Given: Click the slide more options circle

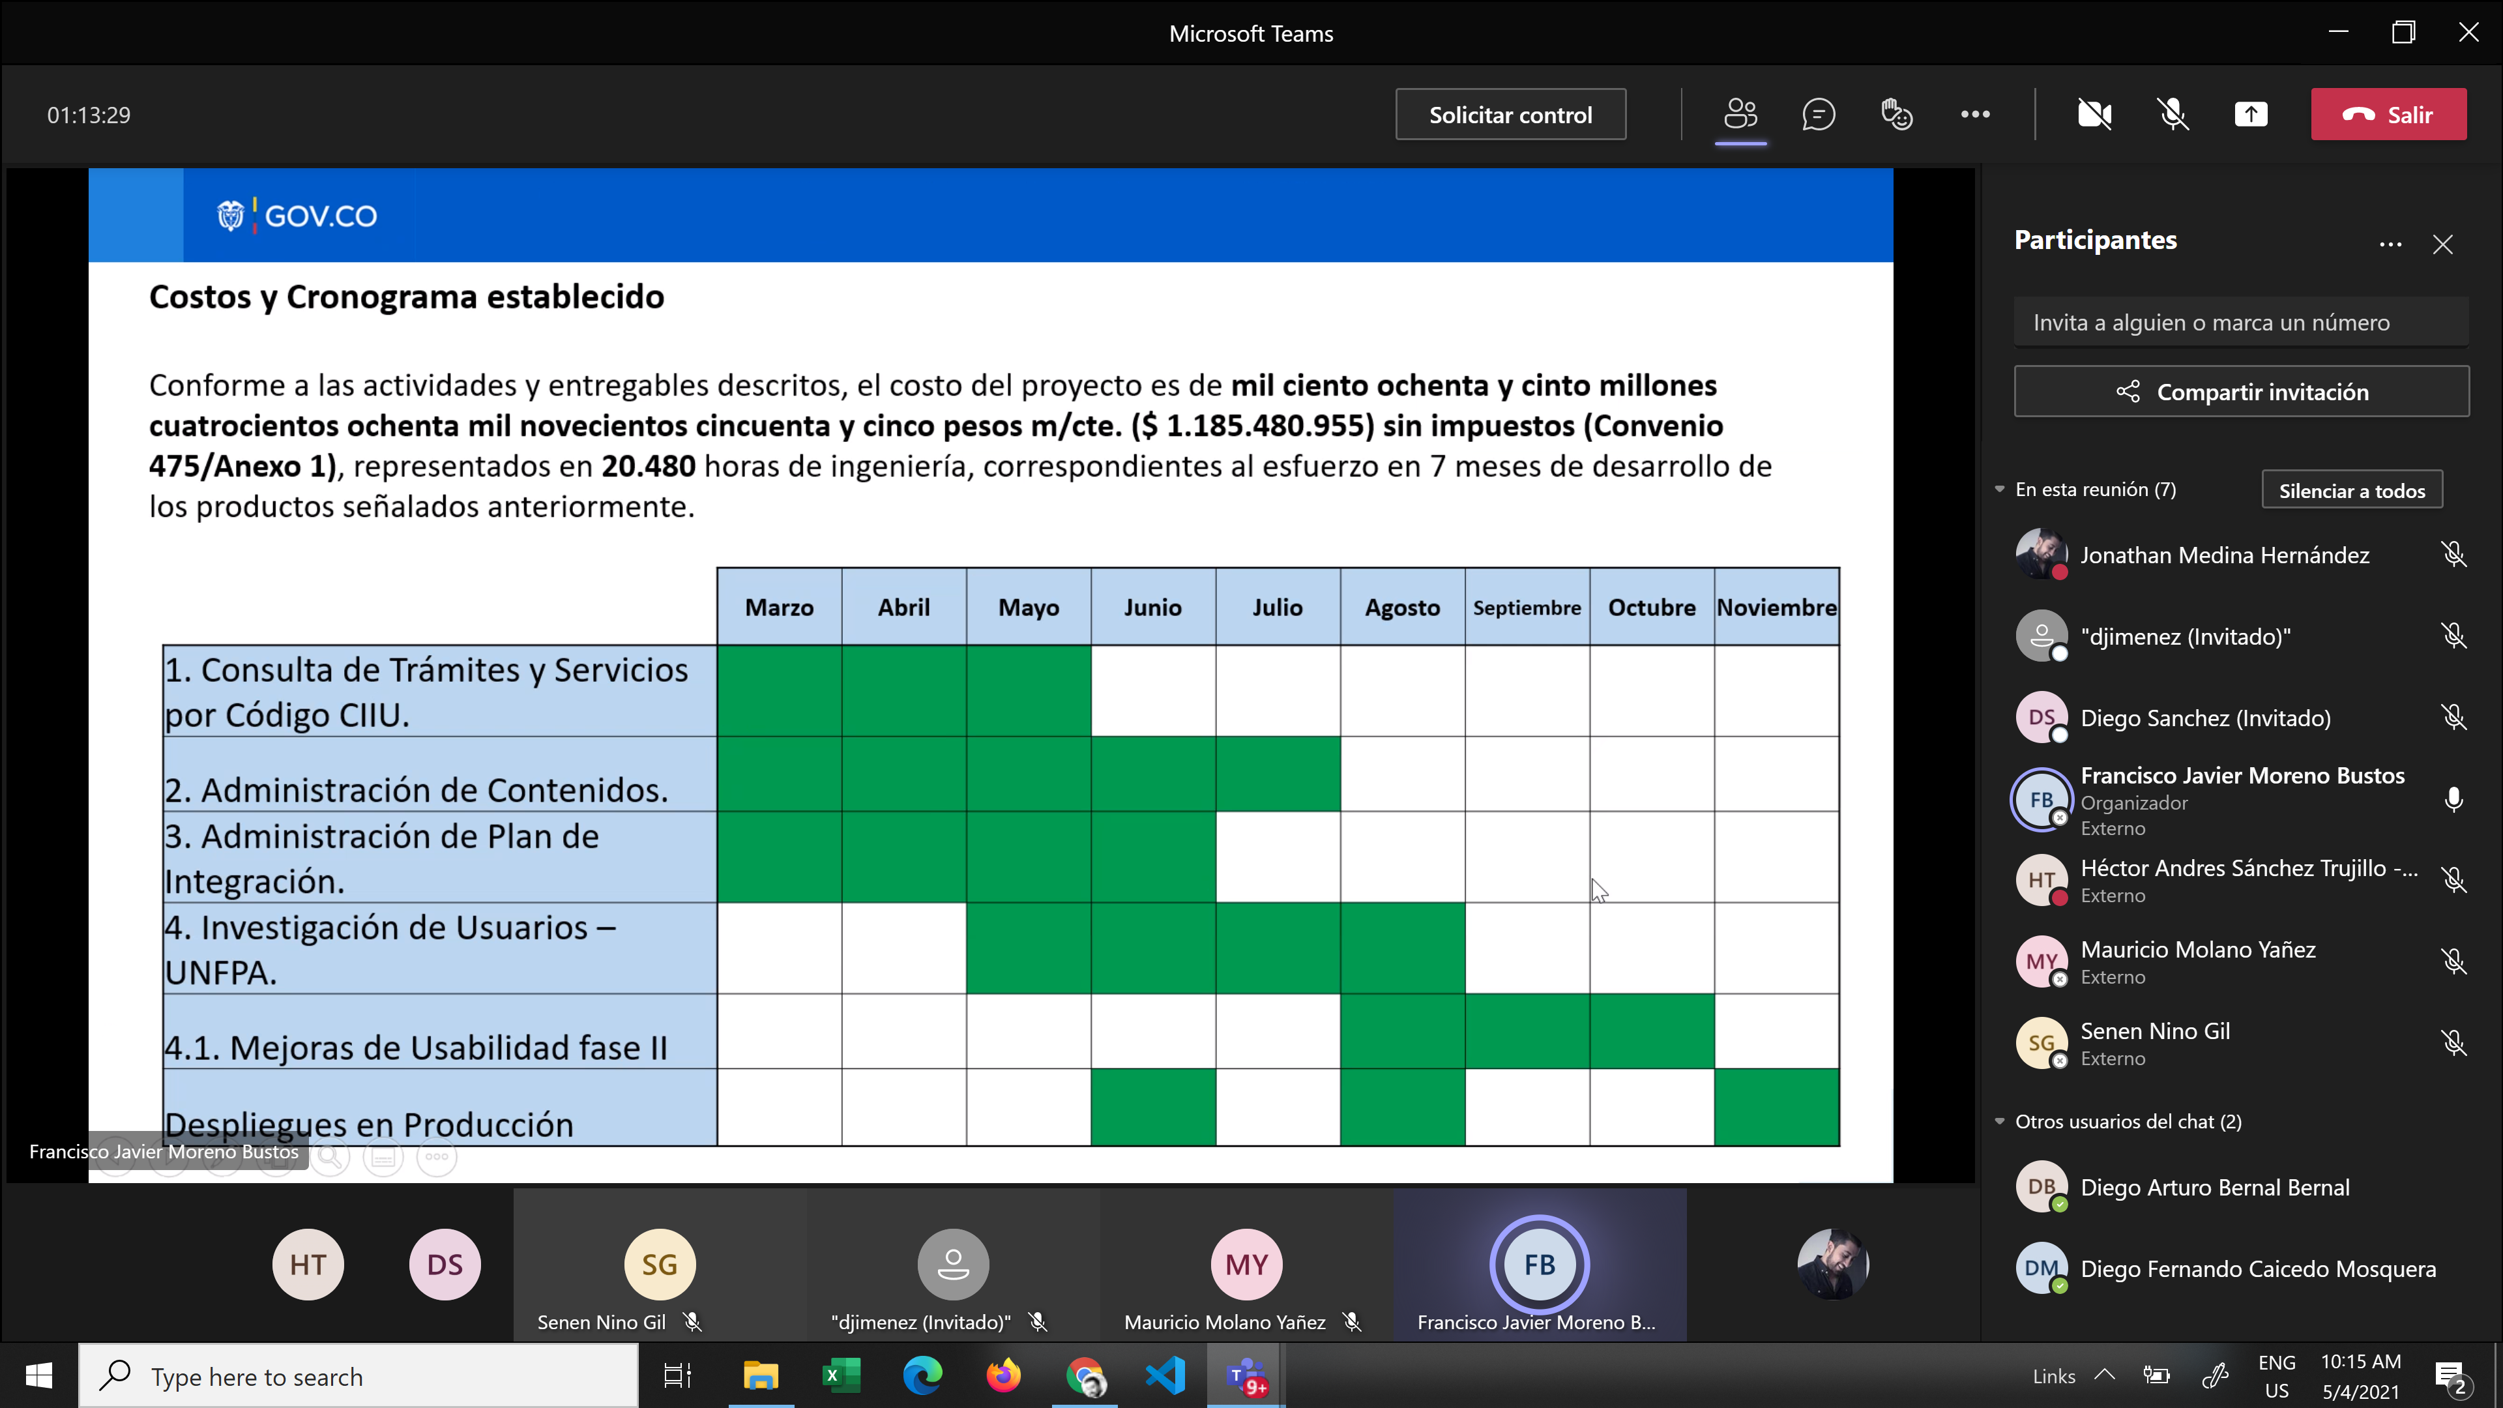Looking at the screenshot, I should (x=436, y=1157).
